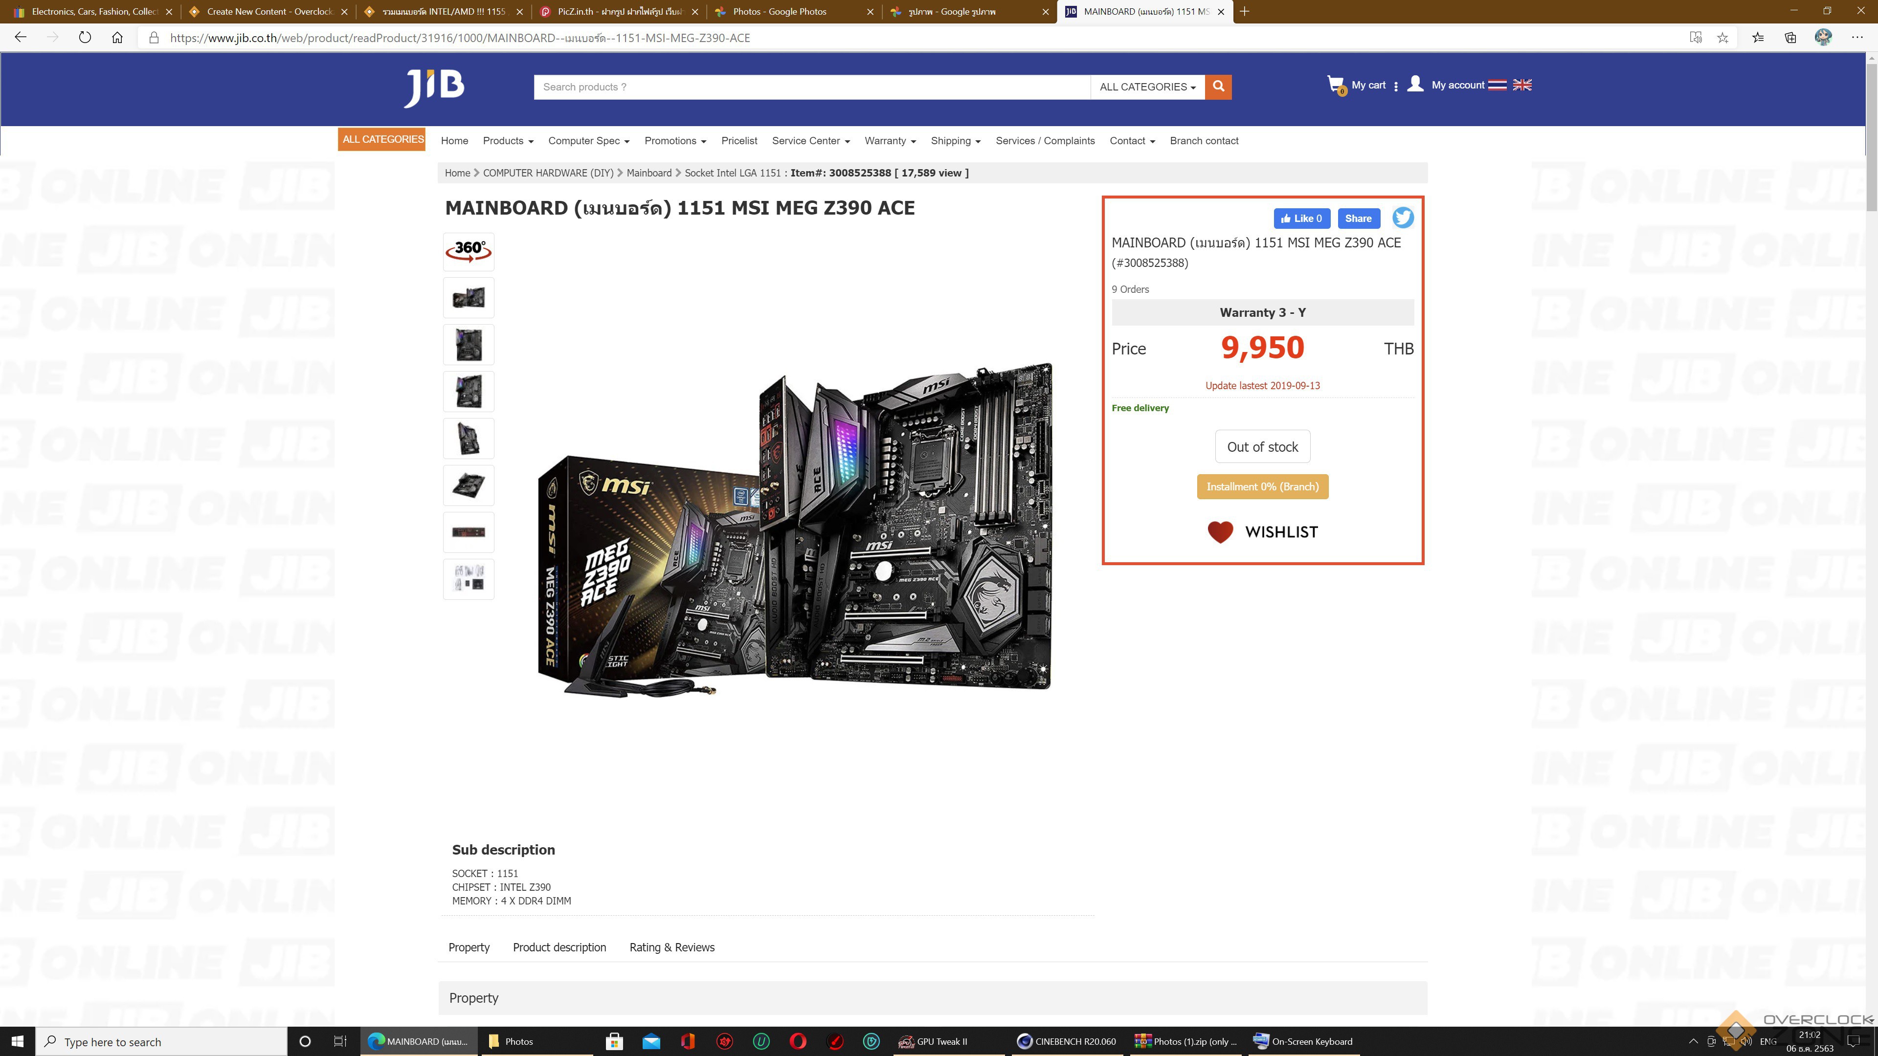Viewport: 1878px width, 1056px height.
Task: Click browser home icon
Action: (117, 37)
